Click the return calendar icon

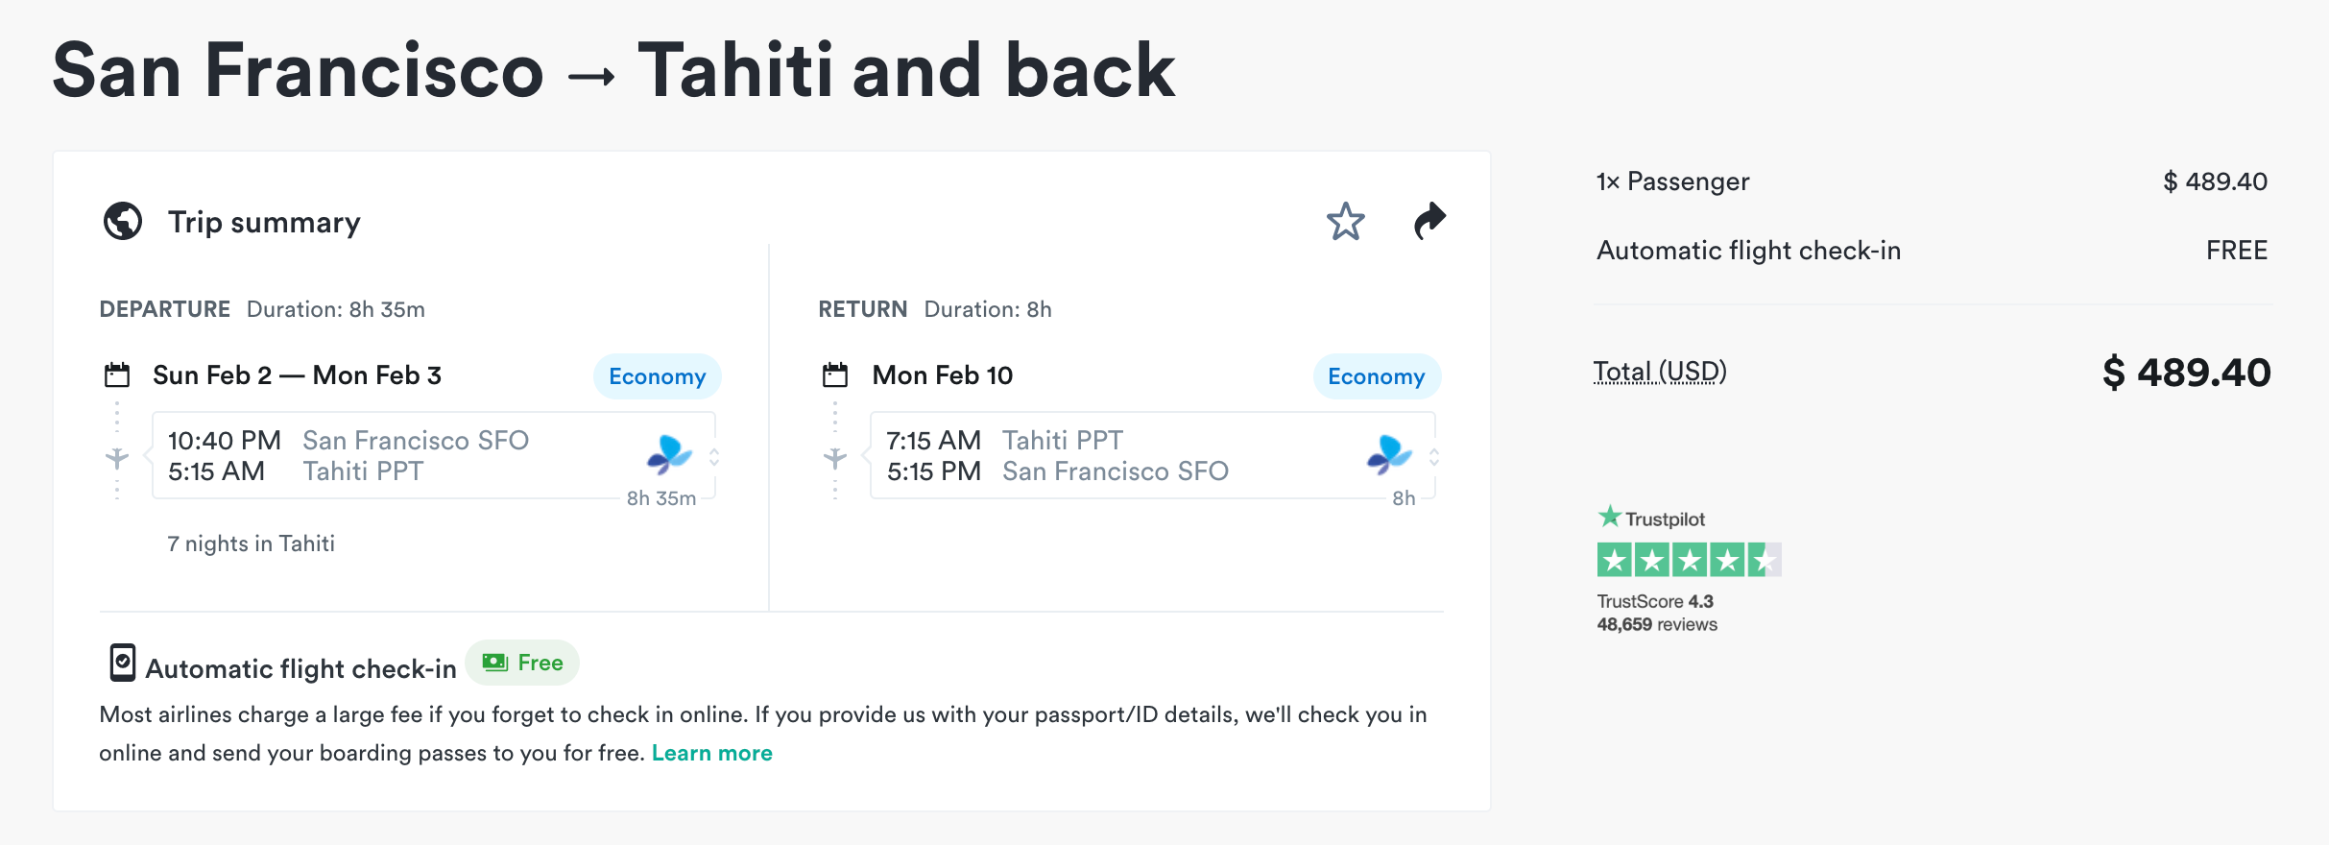pyautogui.click(x=835, y=374)
